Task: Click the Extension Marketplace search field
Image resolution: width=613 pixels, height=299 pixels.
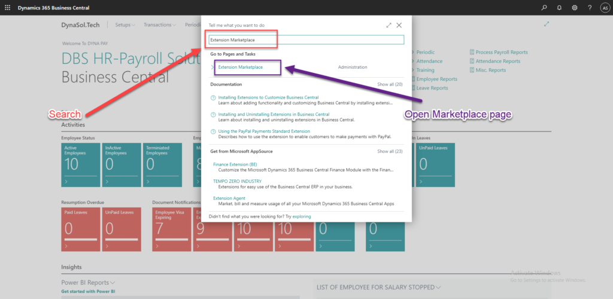Action: tap(306, 40)
